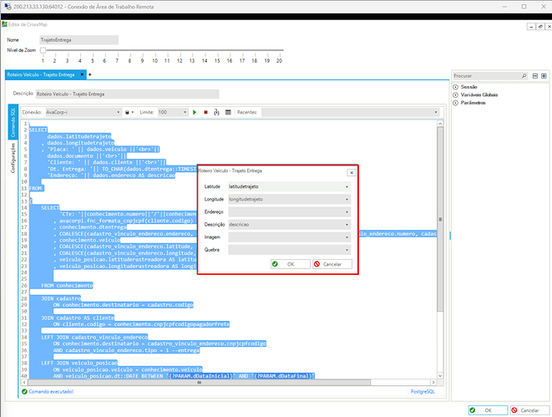The image size is (552, 417).
Task: Expand the Parâmetros tree node
Action: 455,103
